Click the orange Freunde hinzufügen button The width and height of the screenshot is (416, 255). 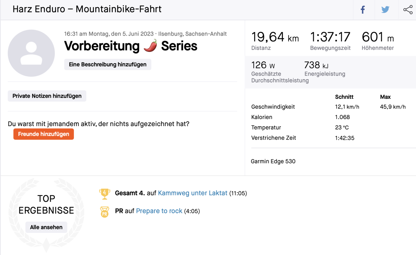coord(44,134)
